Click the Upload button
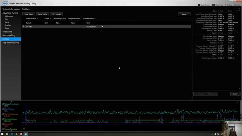Screen dimensions: 242x136 pos(56,14)
